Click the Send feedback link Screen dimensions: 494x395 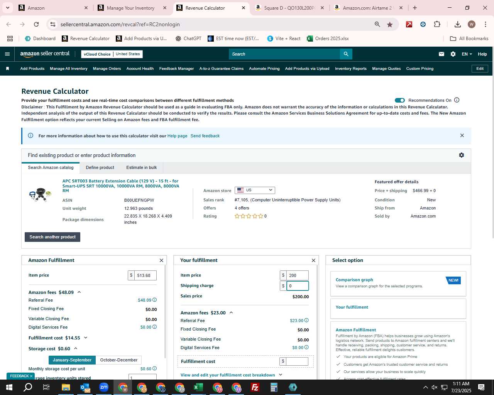tap(205, 136)
